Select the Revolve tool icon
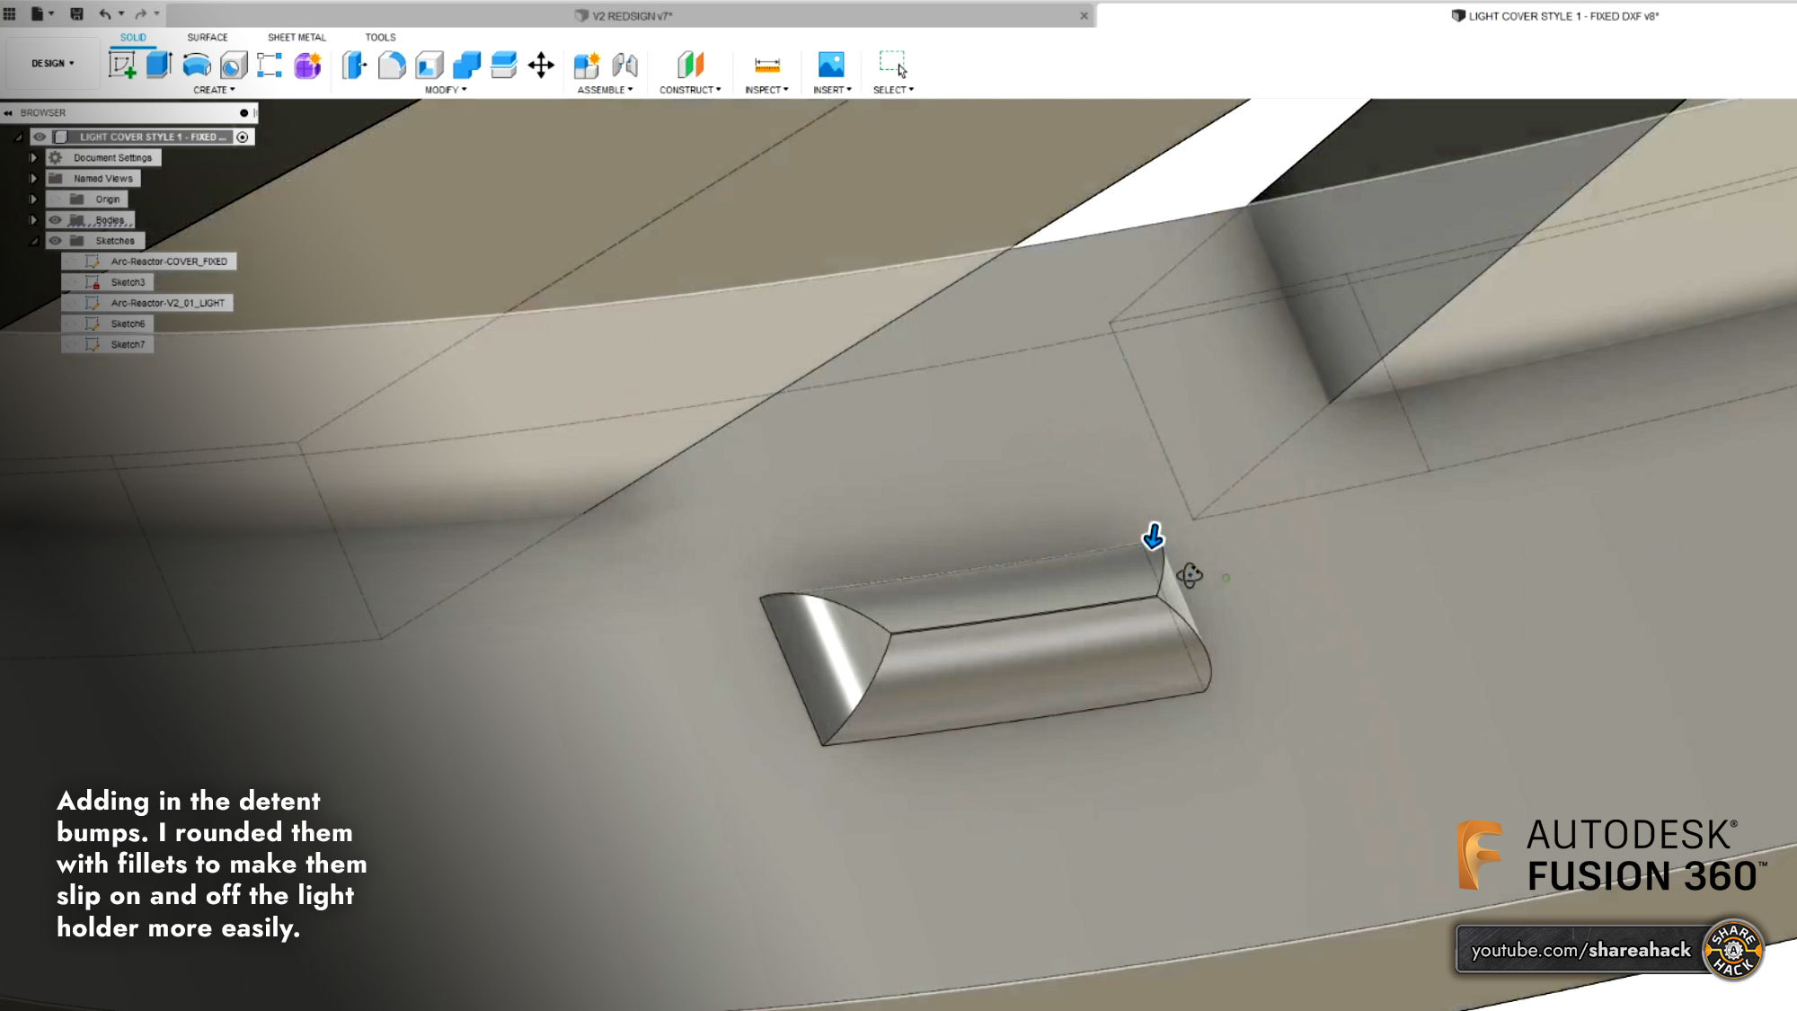The height and width of the screenshot is (1011, 1797). (196, 65)
